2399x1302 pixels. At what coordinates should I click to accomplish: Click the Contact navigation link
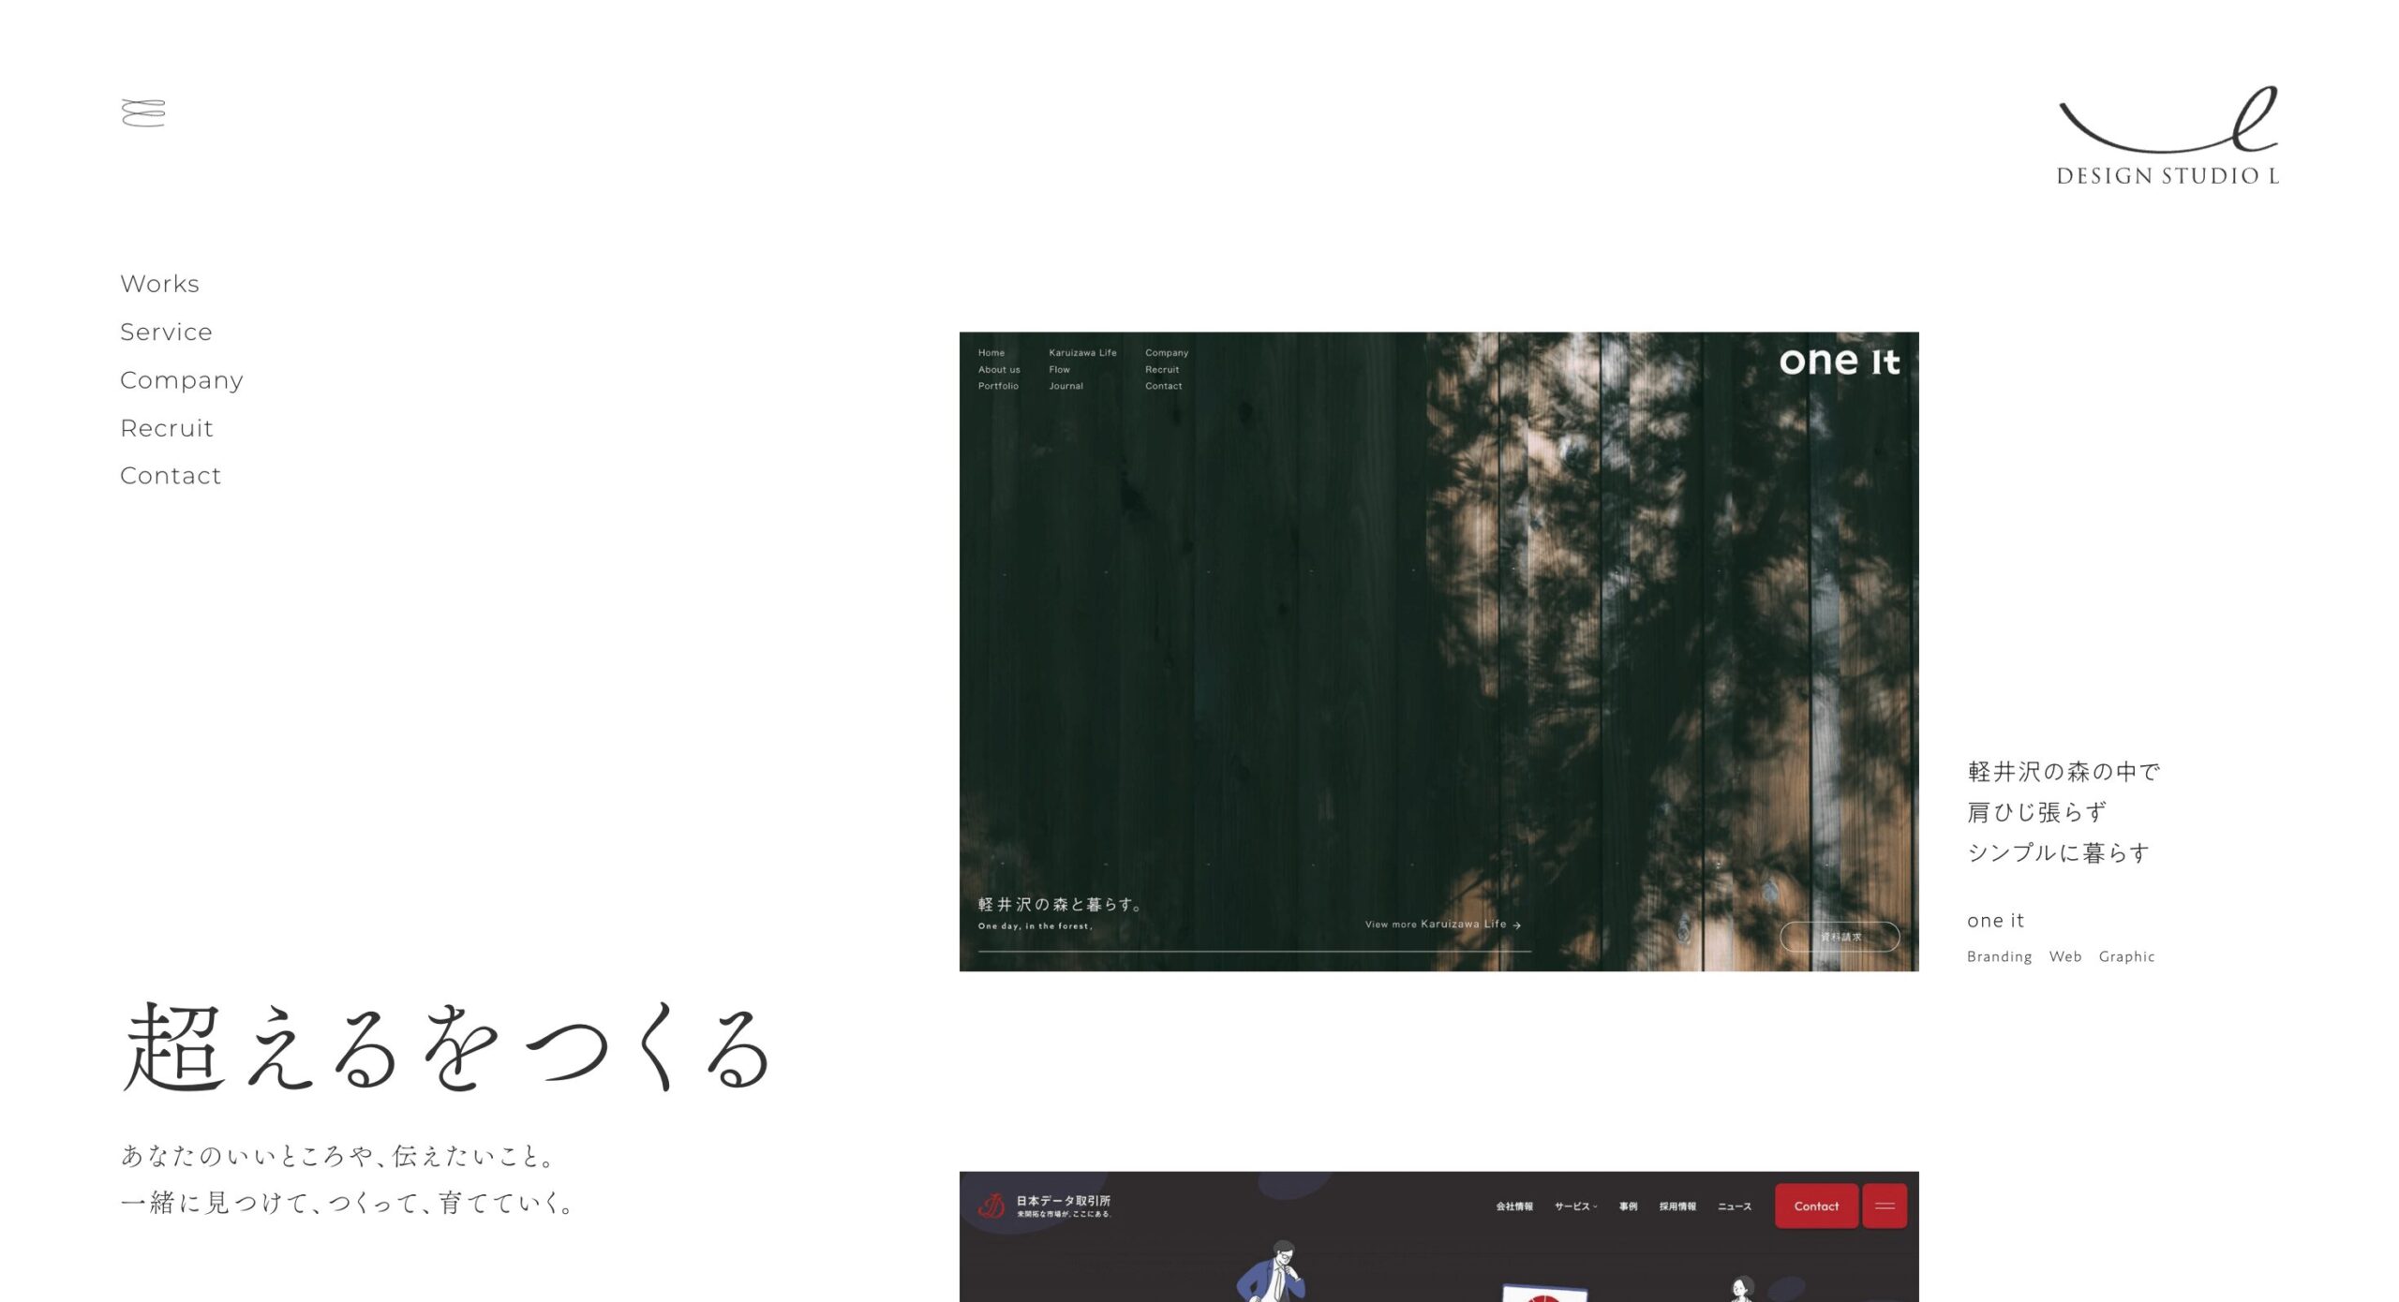tap(170, 475)
